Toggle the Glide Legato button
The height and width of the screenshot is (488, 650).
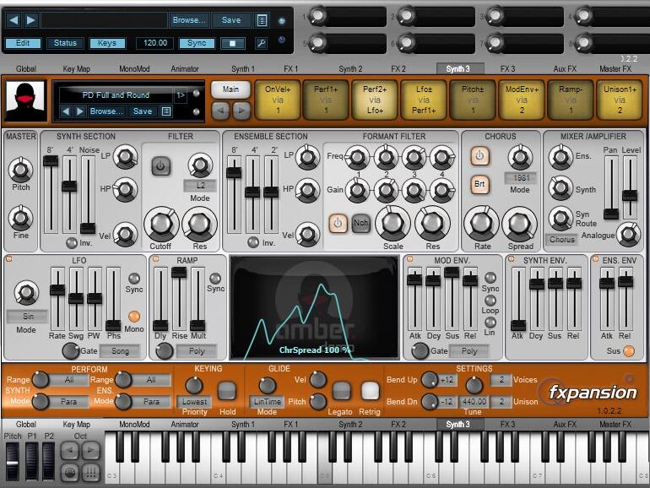(x=341, y=390)
